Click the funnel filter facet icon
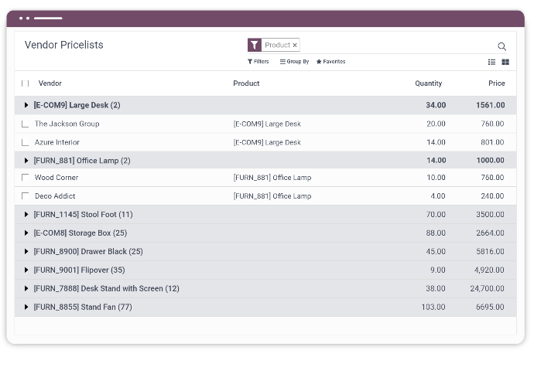The image size is (534, 367). click(x=255, y=45)
